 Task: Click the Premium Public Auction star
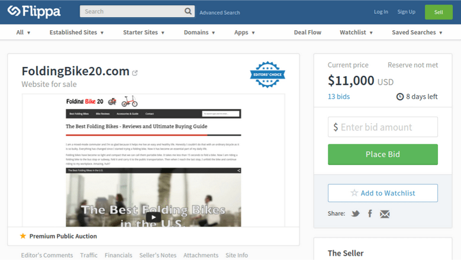click(x=23, y=236)
